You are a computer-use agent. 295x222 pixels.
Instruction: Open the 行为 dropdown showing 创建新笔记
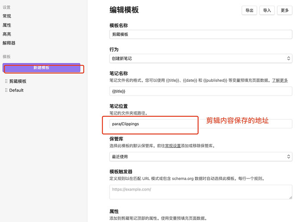(201, 59)
